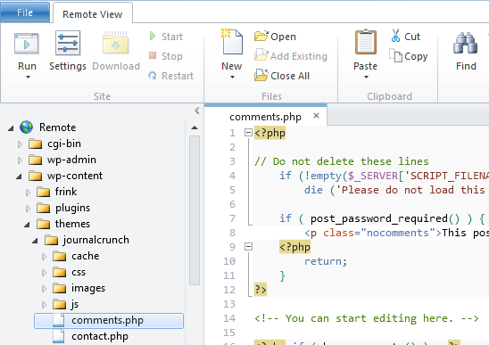This screenshot has height=345, width=489.
Task: Open the Paste dropdown arrow
Action: (x=366, y=77)
